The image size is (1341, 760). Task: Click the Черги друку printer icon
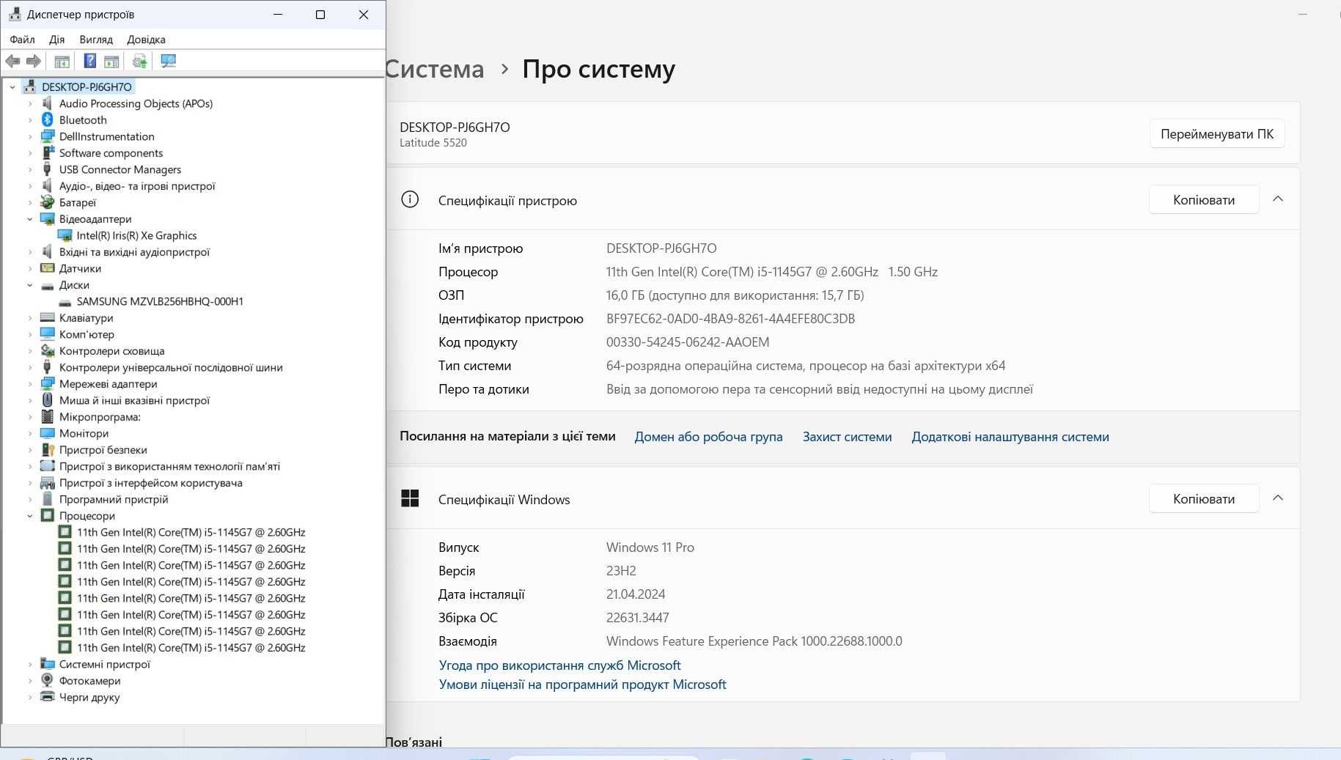(48, 697)
